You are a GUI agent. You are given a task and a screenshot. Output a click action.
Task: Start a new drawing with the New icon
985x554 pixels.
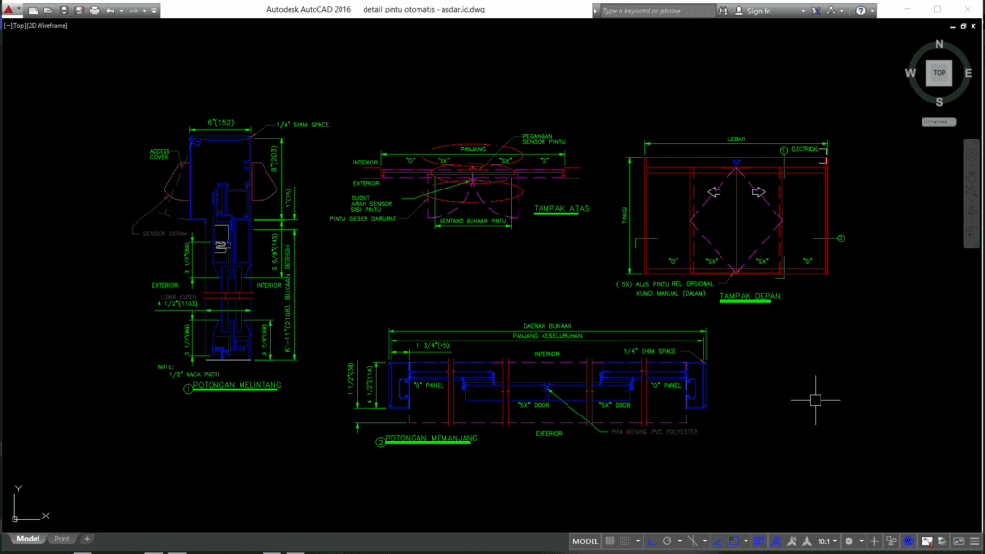[33, 10]
